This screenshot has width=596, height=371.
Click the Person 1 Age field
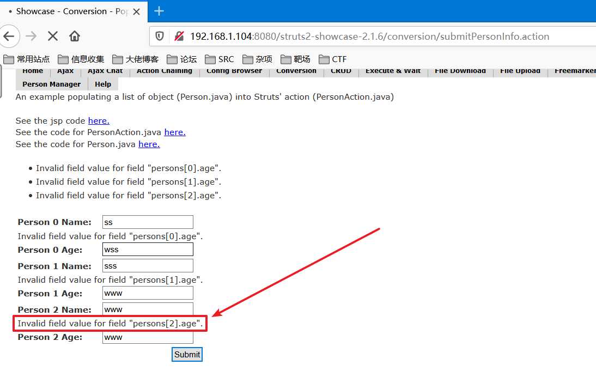click(148, 293)
